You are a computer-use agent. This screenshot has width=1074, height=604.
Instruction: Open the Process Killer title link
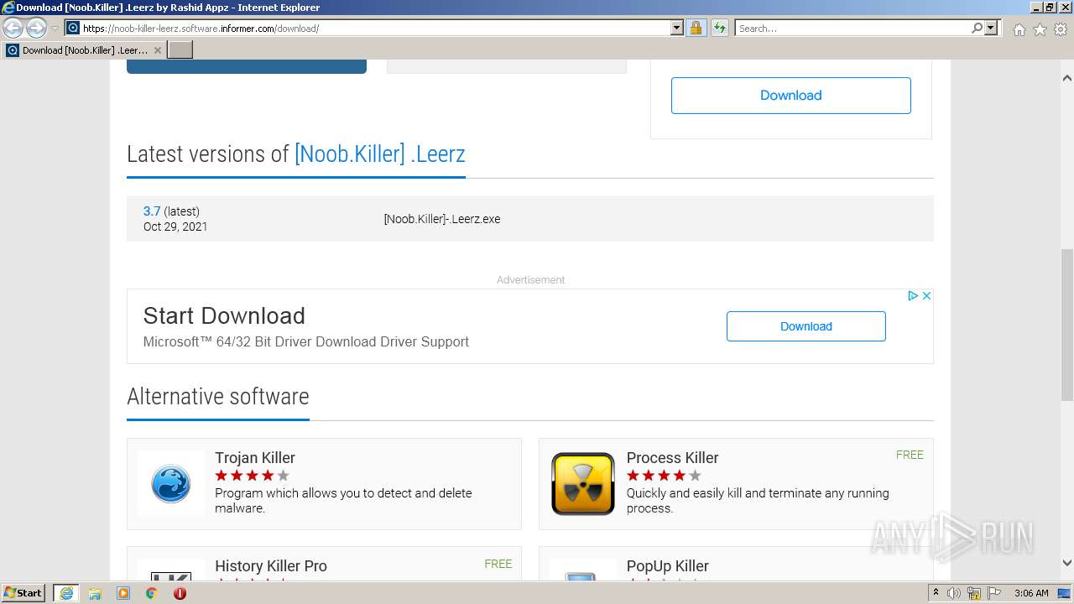[672, 458]
